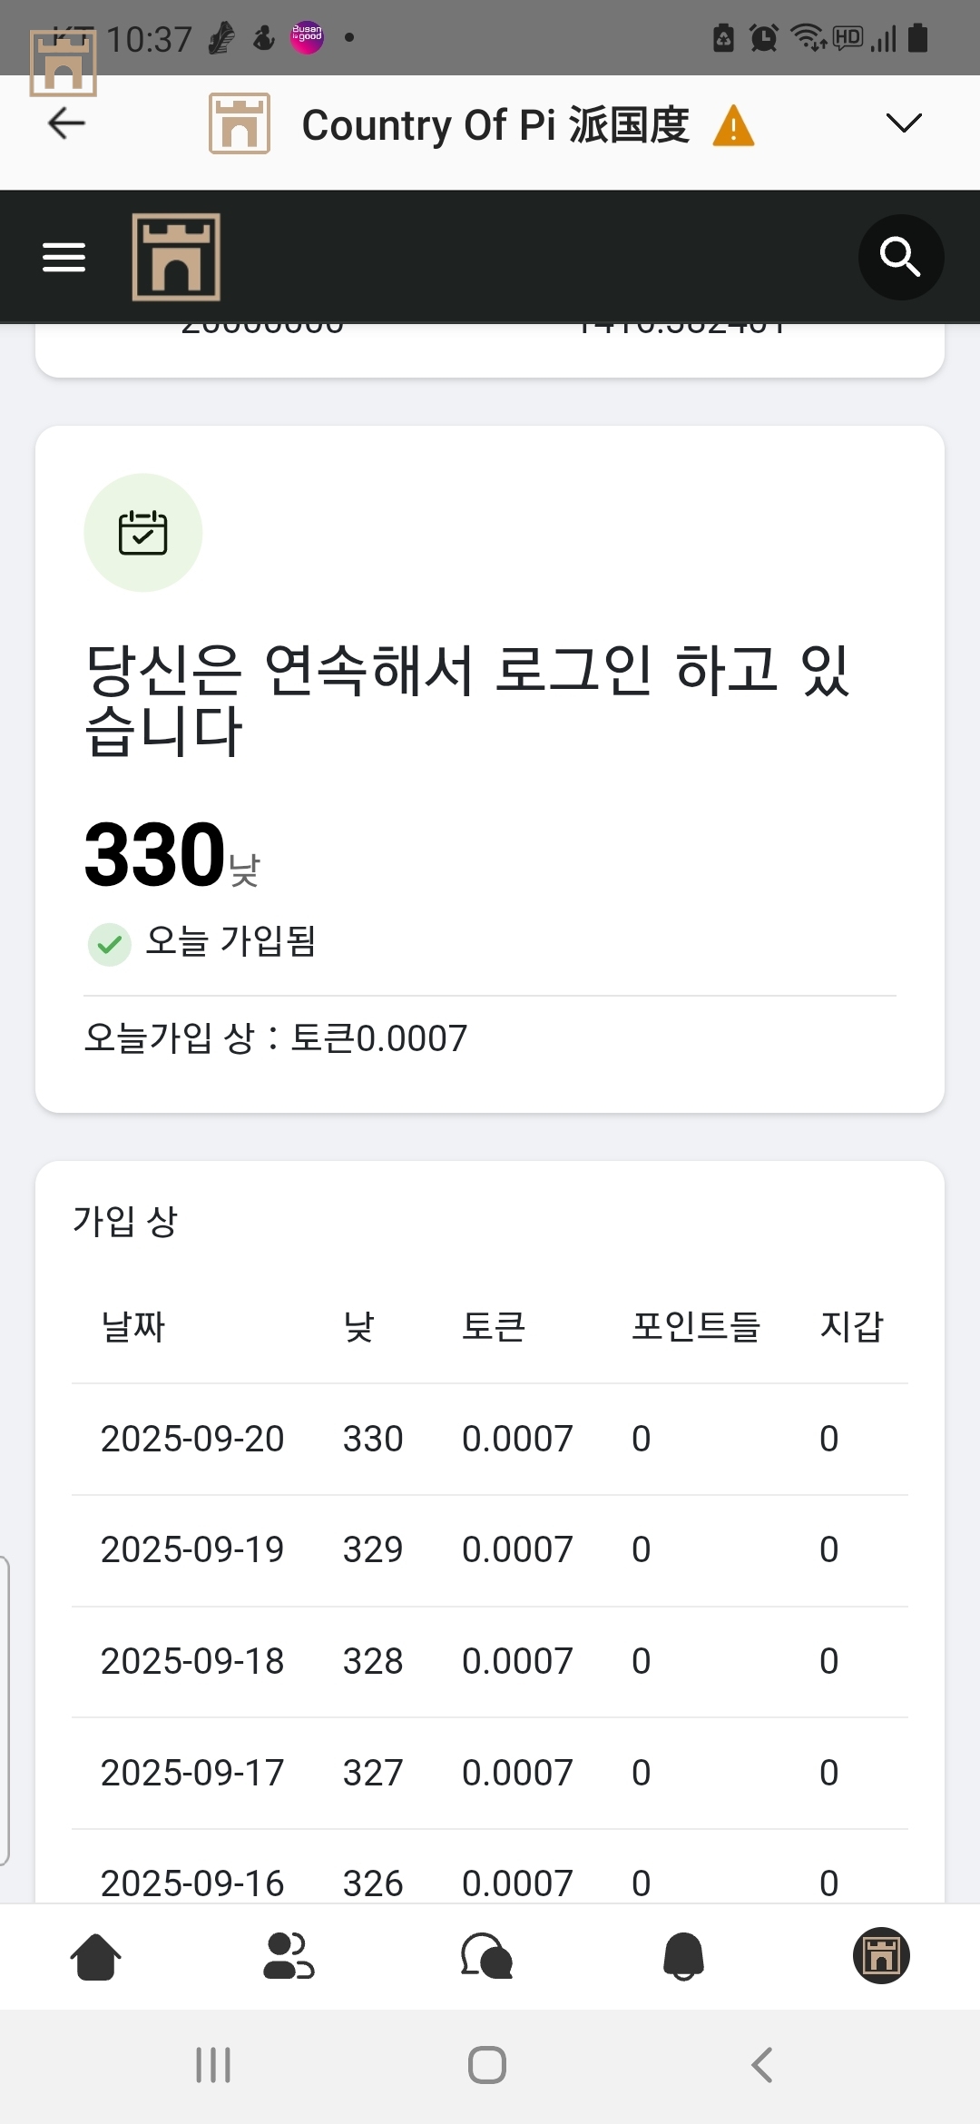Expand the Country Of Pi dropdown chevron
The width and height of the screenshot is (980, 2124).
click(x=903, y=123)
